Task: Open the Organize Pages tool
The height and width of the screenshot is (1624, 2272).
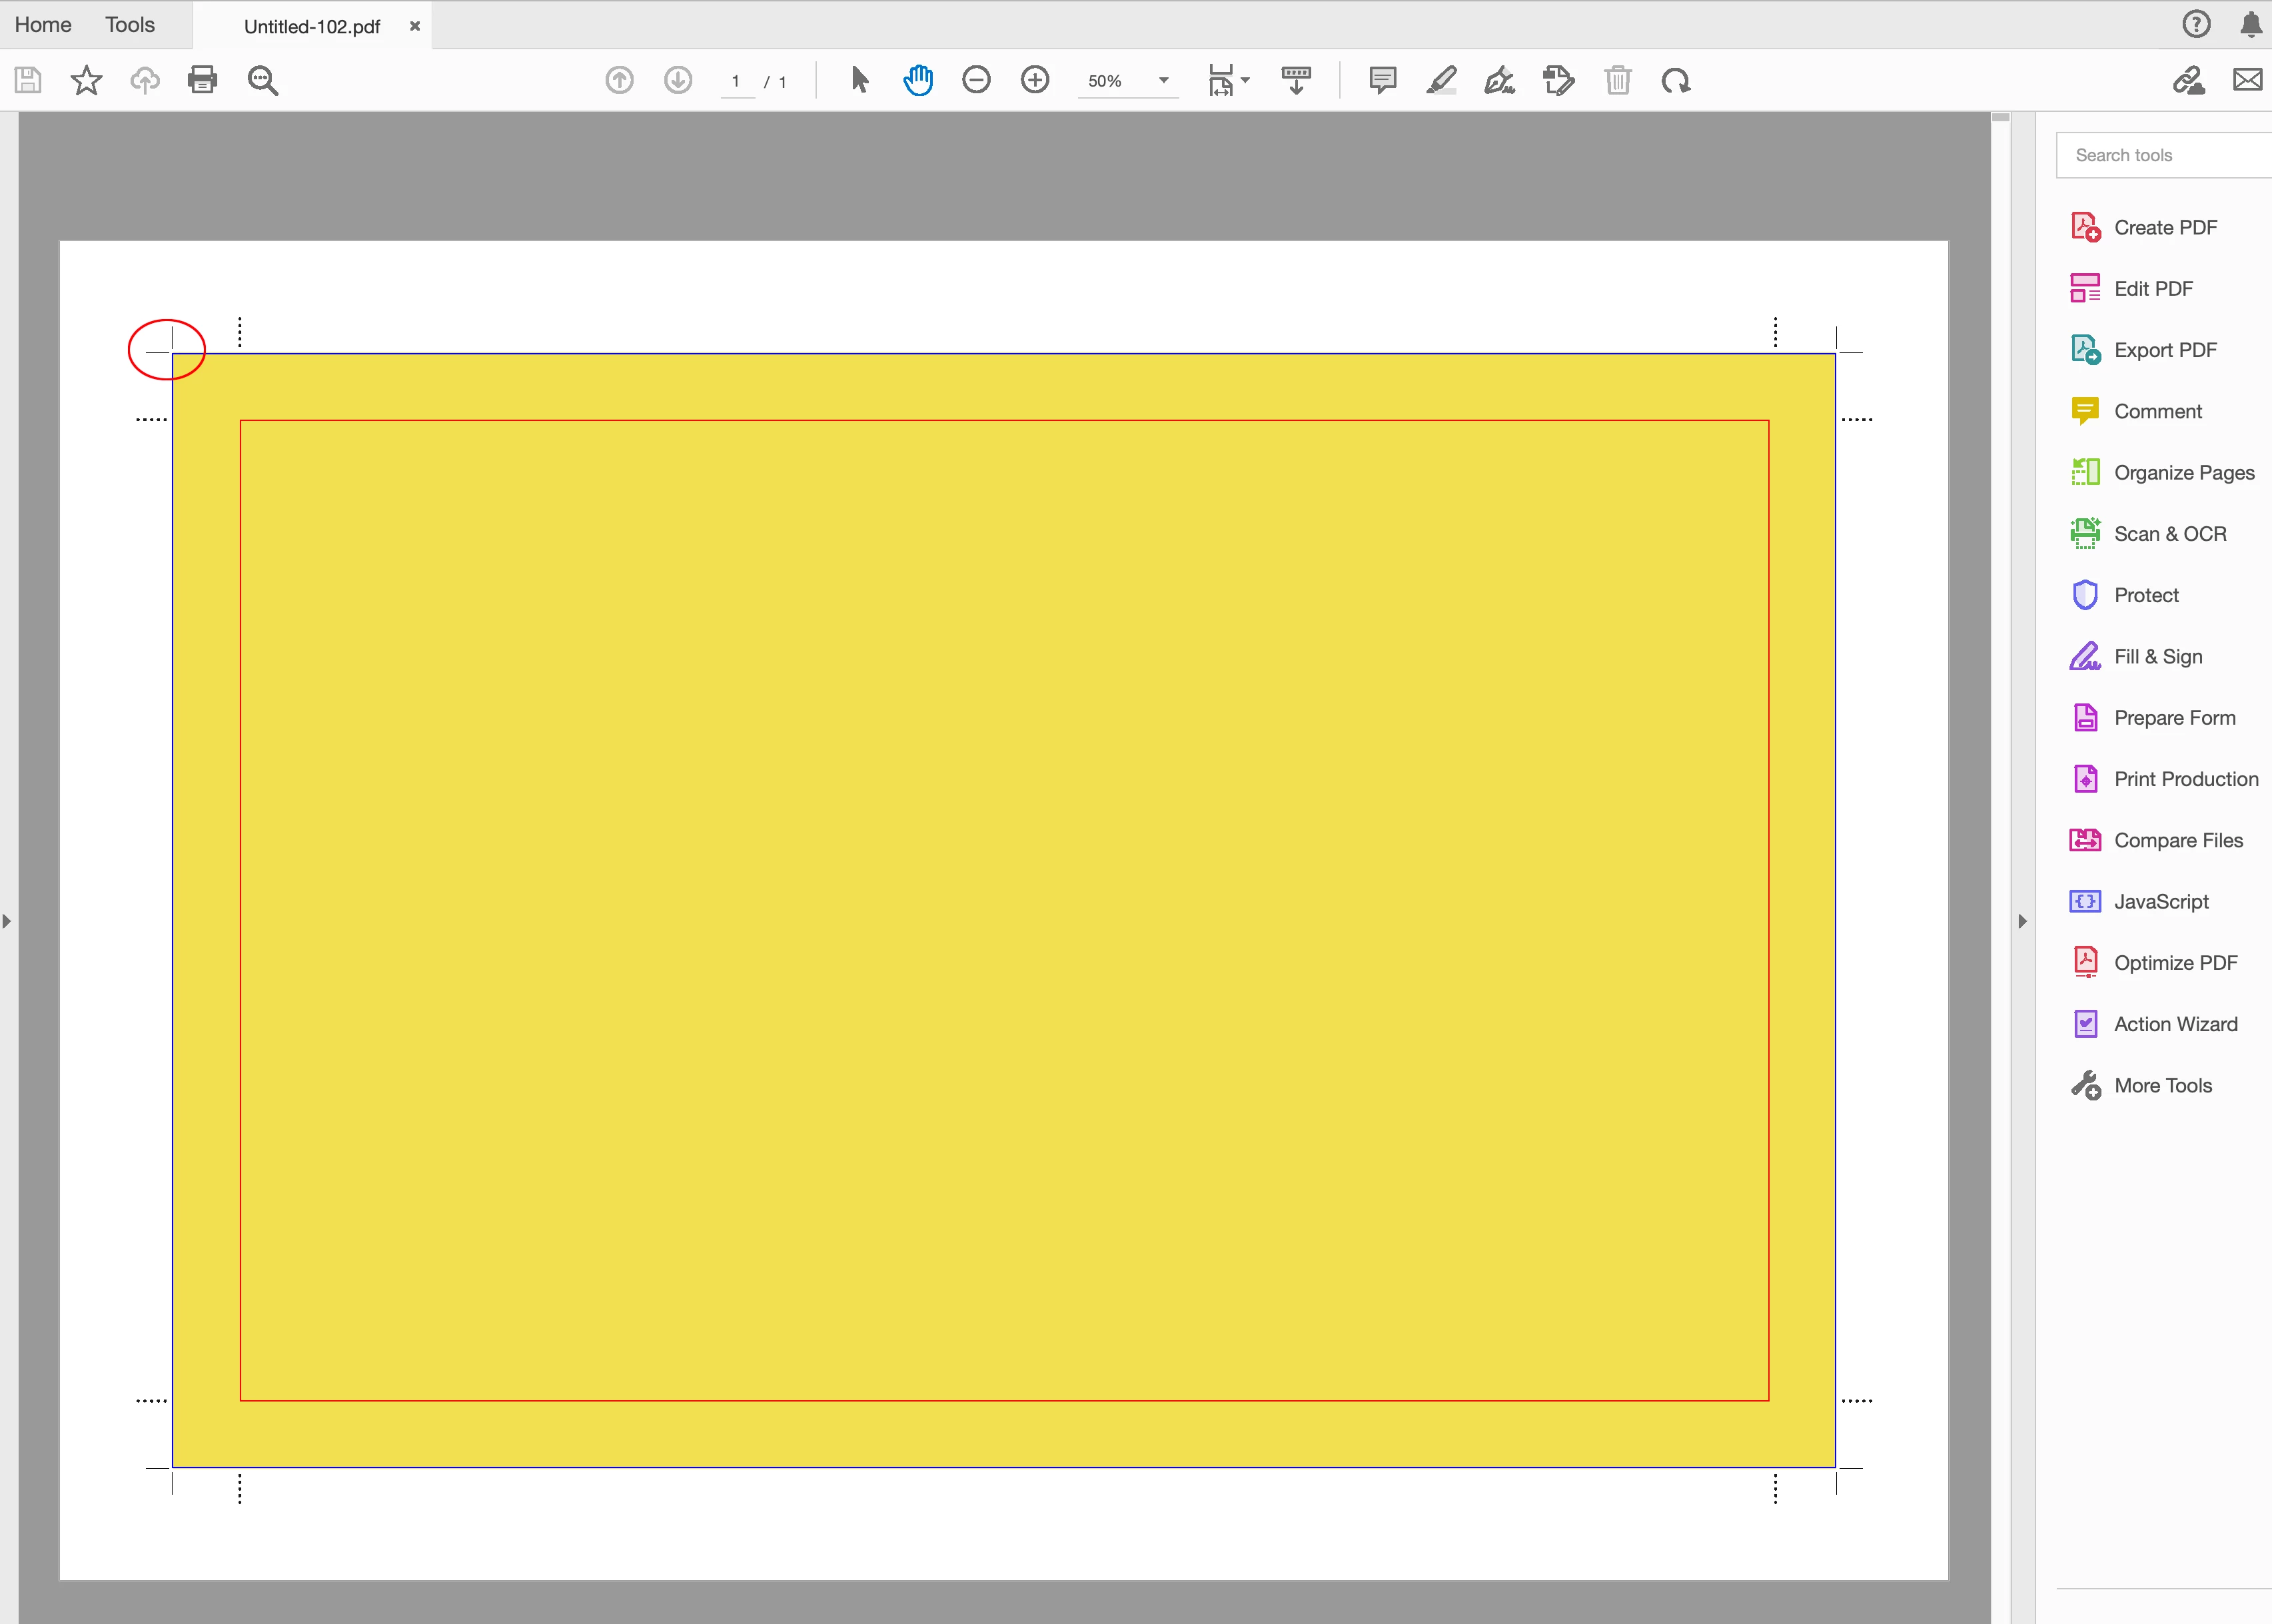Action: tap(2183, 473)
